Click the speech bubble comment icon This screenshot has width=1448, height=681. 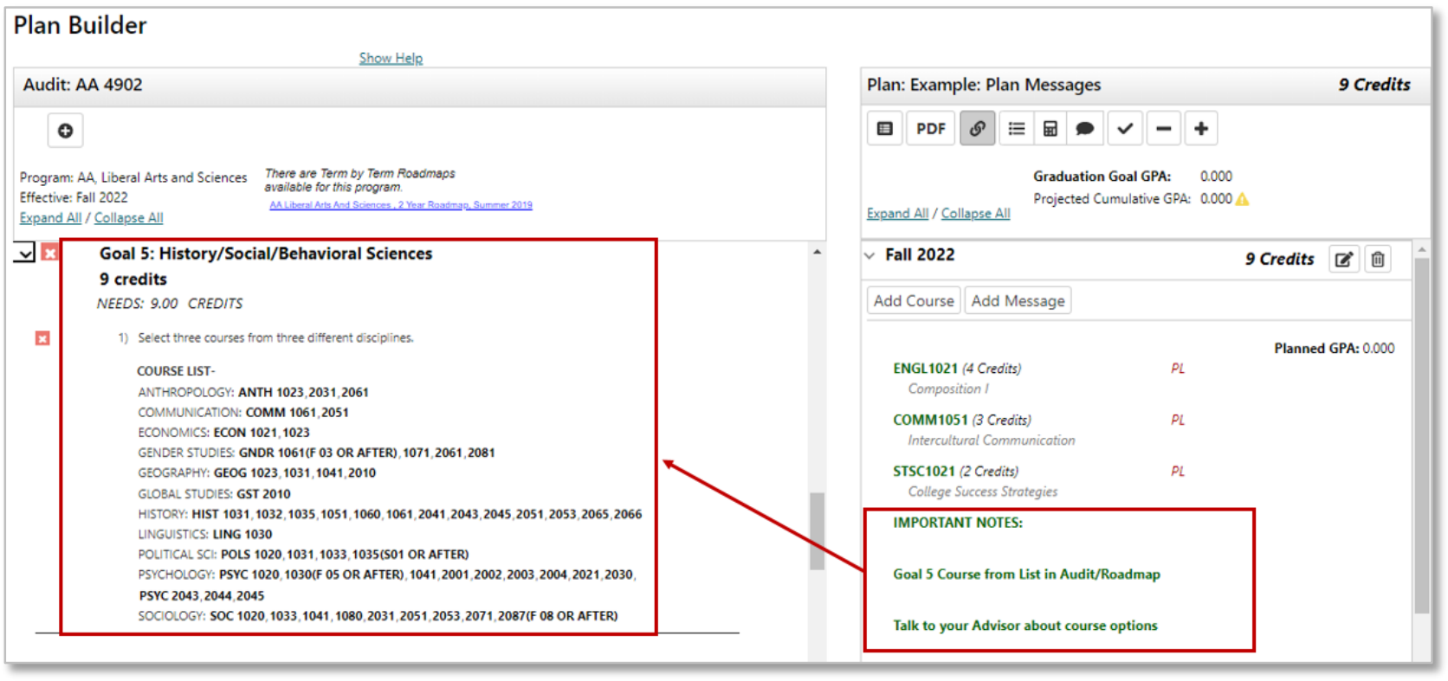pyautogui.click(x=1084, y=129)
